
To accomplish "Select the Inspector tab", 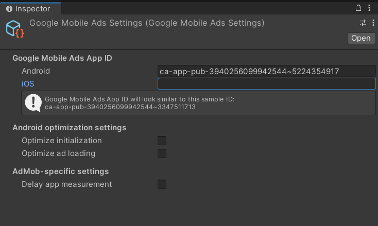I will (30, 9).
